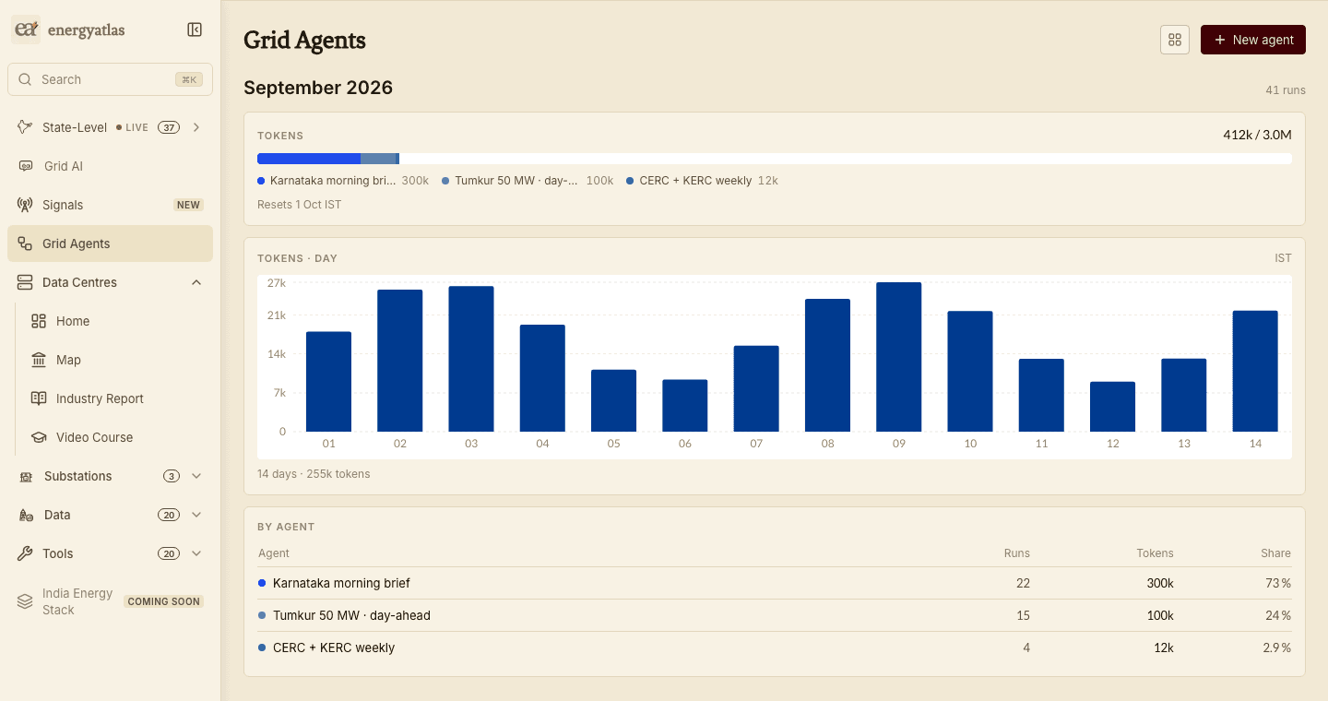The height and width of the screenshot is (701, 1328).
Task: Create a New agent
Action: (x=1253, y=40)
